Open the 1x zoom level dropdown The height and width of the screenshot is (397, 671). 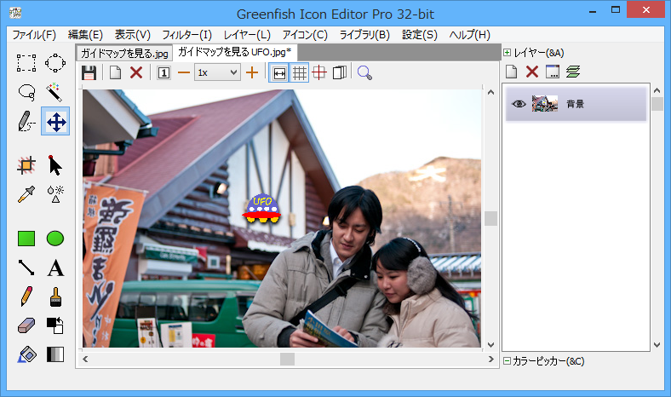(217, 72)
